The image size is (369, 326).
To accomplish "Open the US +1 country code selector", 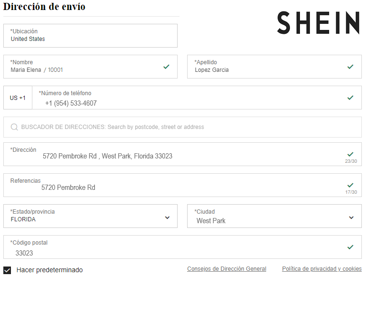I will tap(18, 98).
